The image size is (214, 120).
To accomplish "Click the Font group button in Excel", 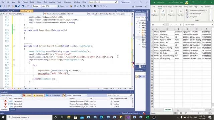I will (163, 13).
